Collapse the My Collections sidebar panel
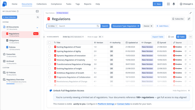This screenshot has height=110, width=195. click(37, 11)
